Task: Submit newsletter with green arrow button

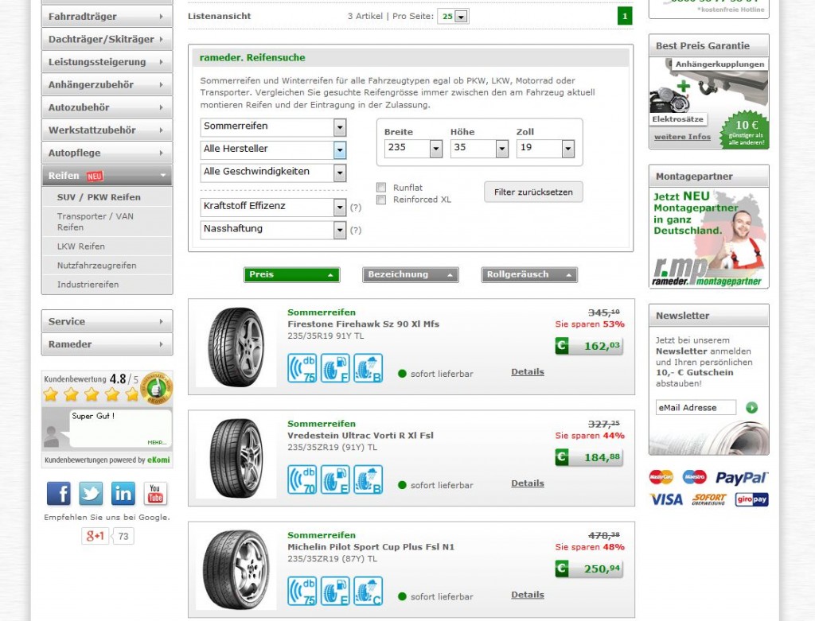Action: [752, 407]
